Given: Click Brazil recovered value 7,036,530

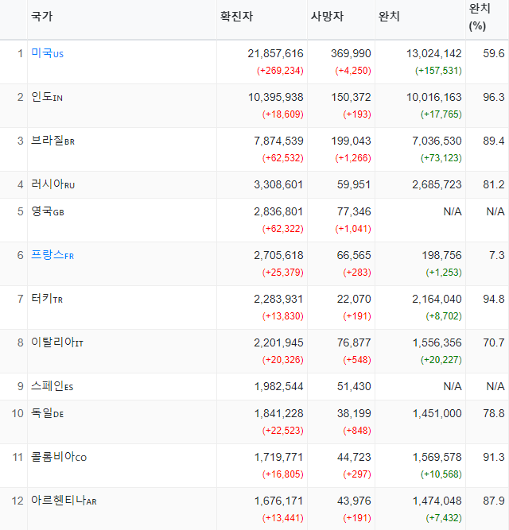Looking at the screenshot, I should pos(437,141).
